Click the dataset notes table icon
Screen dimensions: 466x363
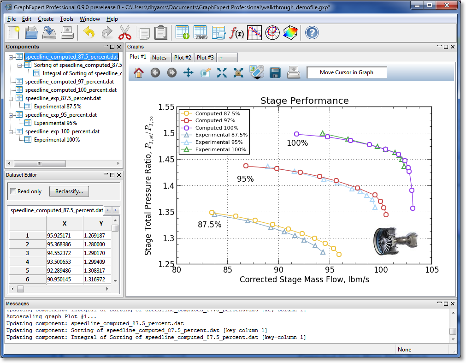coord(218,33)
